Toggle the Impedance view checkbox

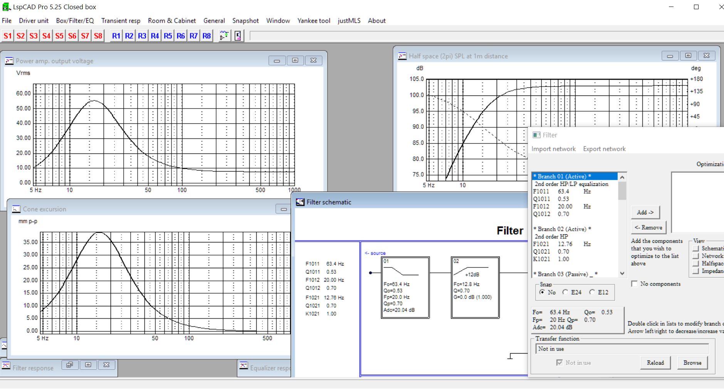pyautogui.click(x=696, y=271)
